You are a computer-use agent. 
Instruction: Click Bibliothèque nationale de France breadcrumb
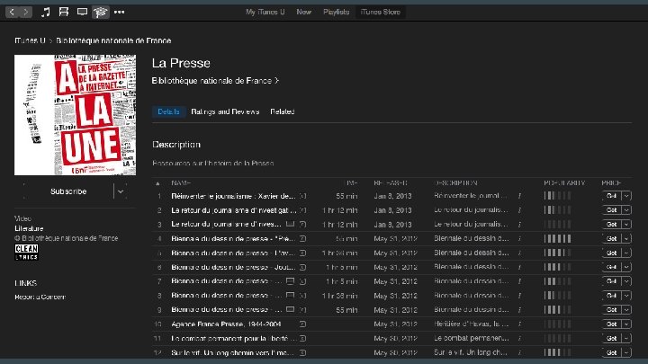[113, 40]
